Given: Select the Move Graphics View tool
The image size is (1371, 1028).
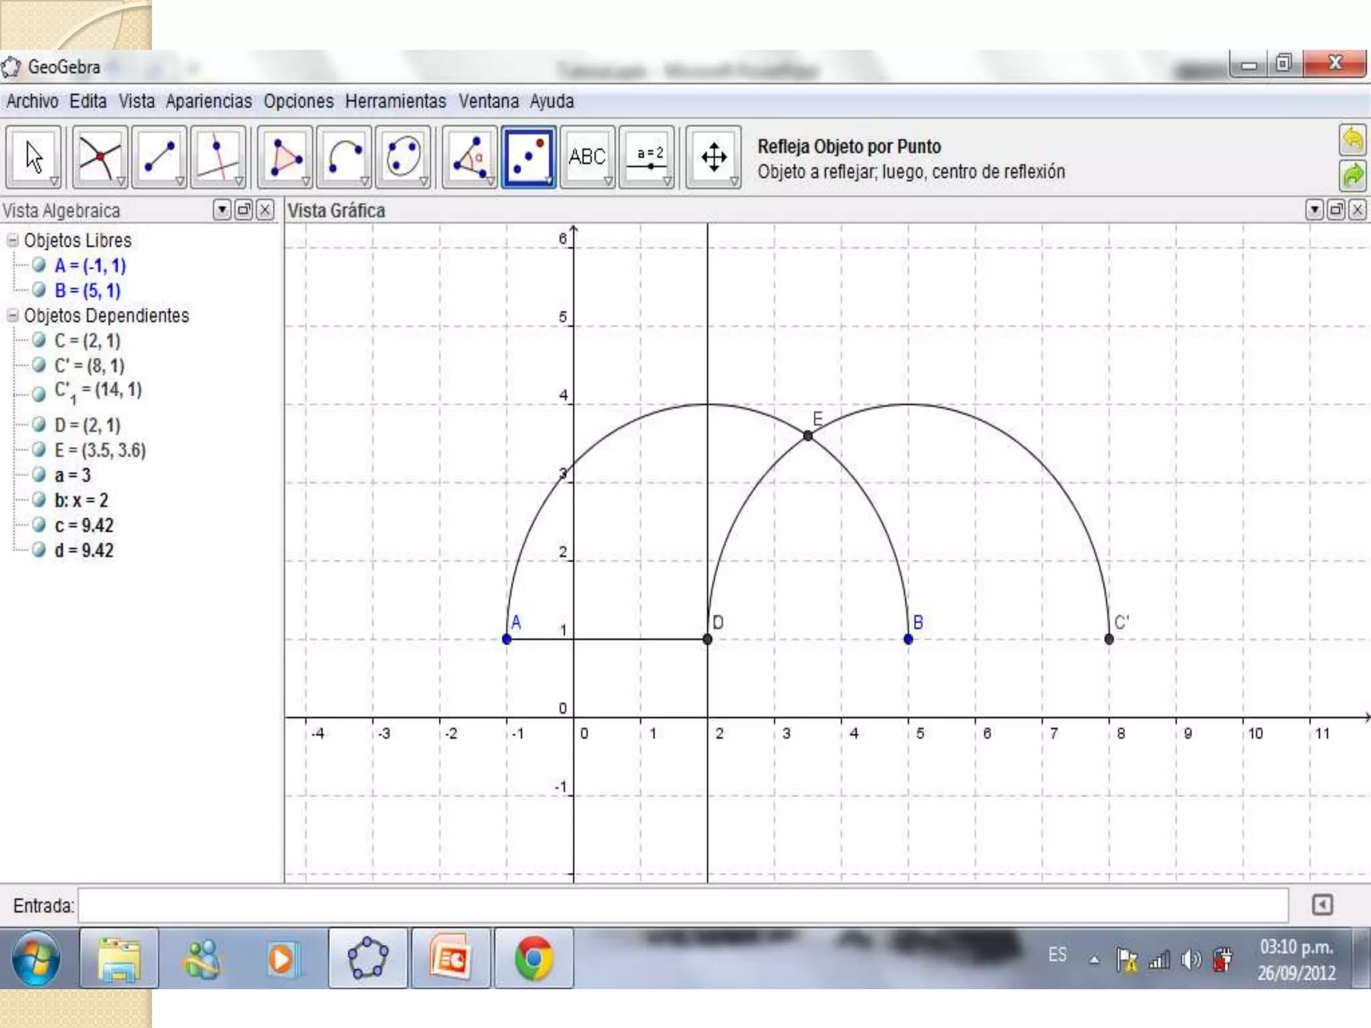Looking at the screenshot, I should pos(714,157).
